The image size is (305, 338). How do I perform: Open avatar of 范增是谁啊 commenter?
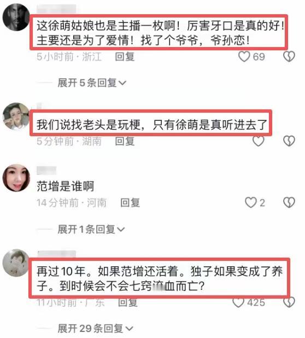(x=16, y=178)
